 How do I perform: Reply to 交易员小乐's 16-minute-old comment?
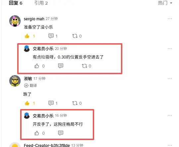click(61, 133)
